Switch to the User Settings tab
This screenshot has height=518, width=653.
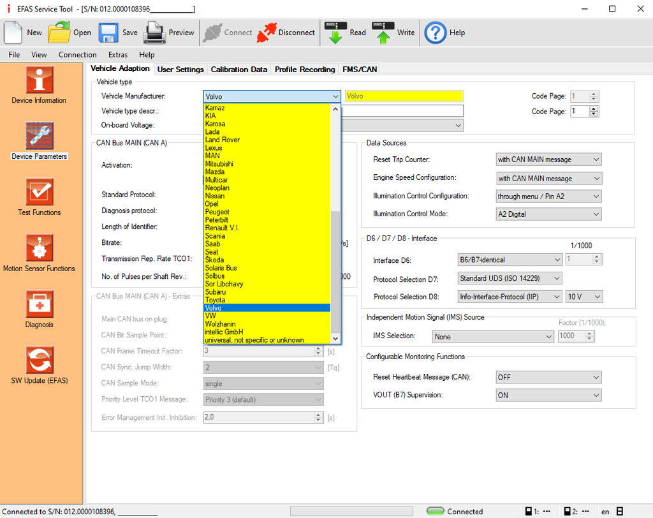click(180, 70)
